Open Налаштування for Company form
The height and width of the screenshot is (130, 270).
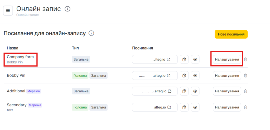pyautogui.click(x=227, y=59)
